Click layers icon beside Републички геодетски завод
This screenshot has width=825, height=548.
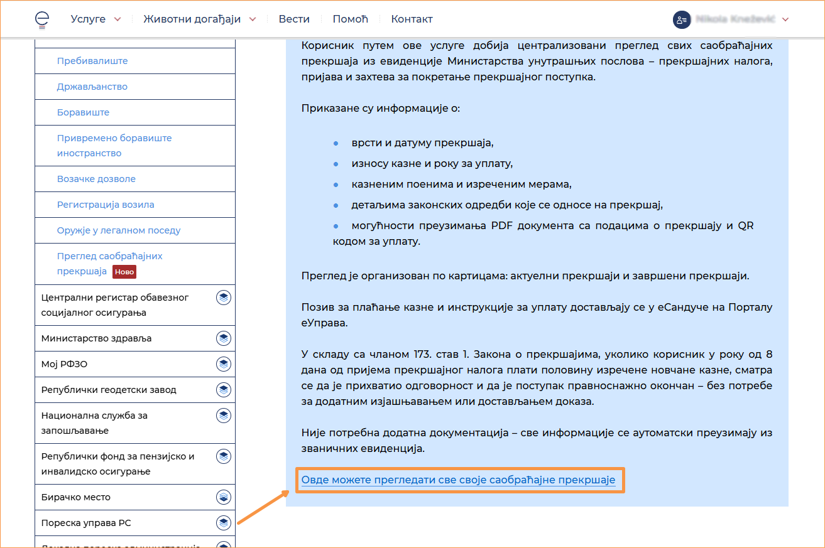coord(224,390)
